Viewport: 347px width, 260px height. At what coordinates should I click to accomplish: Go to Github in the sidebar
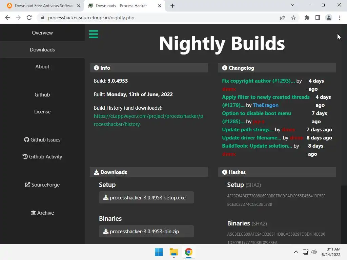click(42, 95)
